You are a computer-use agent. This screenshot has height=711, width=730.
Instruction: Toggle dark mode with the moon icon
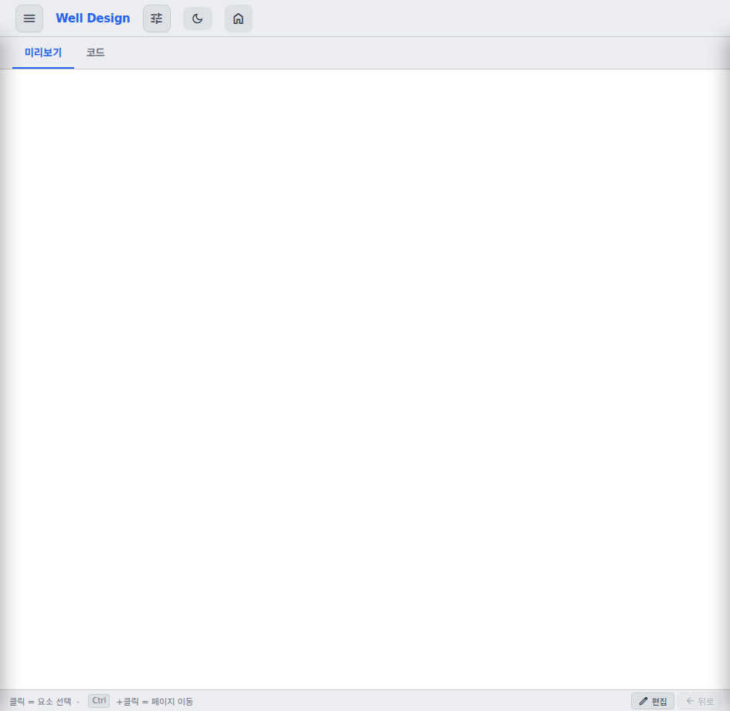pos(198,19)
